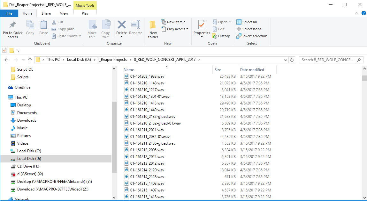This screenshot has width=367, height=201.
Task: Click the Copy ribbon icon
Action: coord(30,25)
